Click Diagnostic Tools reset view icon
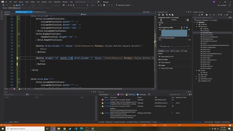 click(173, 15)
